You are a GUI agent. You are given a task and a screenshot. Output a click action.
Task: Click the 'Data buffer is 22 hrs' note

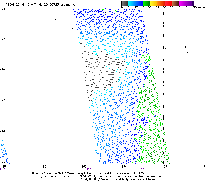101,176
